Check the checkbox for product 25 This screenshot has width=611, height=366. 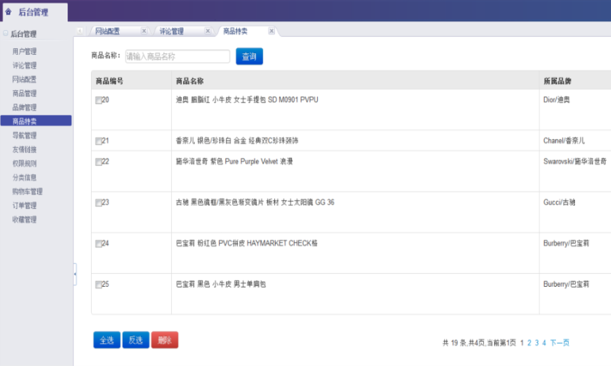(x=98, y=285)
